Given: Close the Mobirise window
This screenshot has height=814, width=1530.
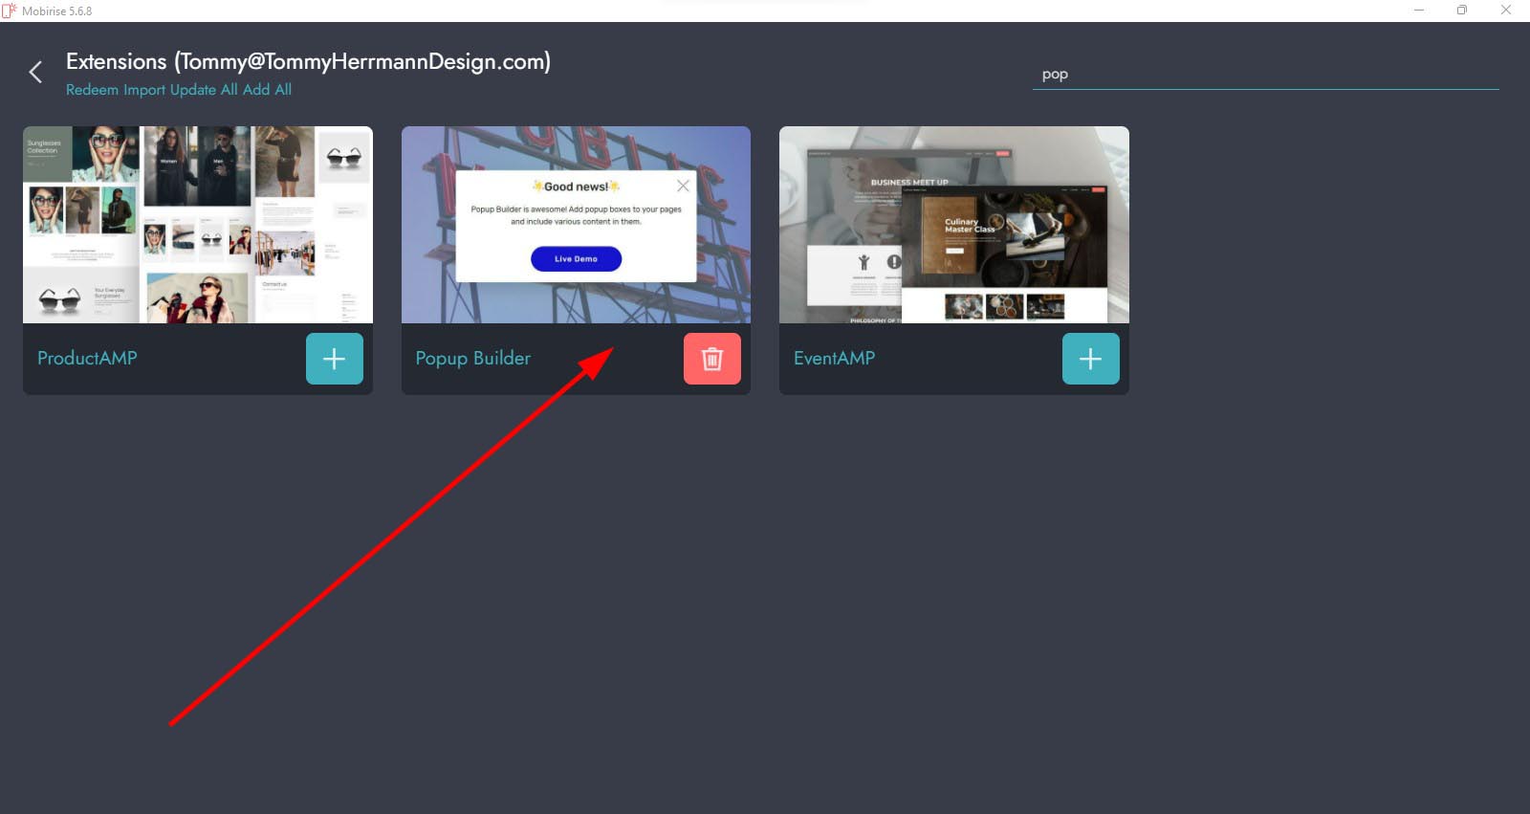Looking at the screenshot, I should (x=1505, y=11).
